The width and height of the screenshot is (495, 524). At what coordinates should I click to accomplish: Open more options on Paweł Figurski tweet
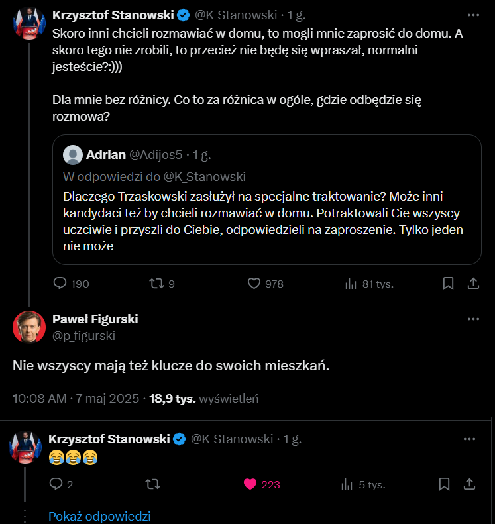tap(472, 319)
